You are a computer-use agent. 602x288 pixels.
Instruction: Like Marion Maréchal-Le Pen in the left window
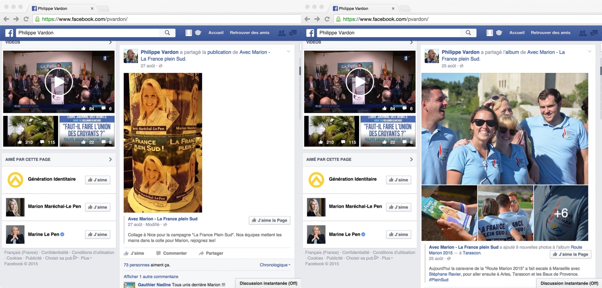click(x=98, y=207)
